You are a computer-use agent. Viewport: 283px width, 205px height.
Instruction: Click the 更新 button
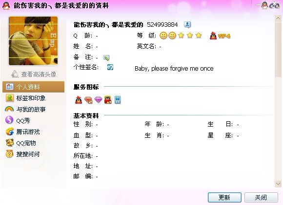pos(224,197)
